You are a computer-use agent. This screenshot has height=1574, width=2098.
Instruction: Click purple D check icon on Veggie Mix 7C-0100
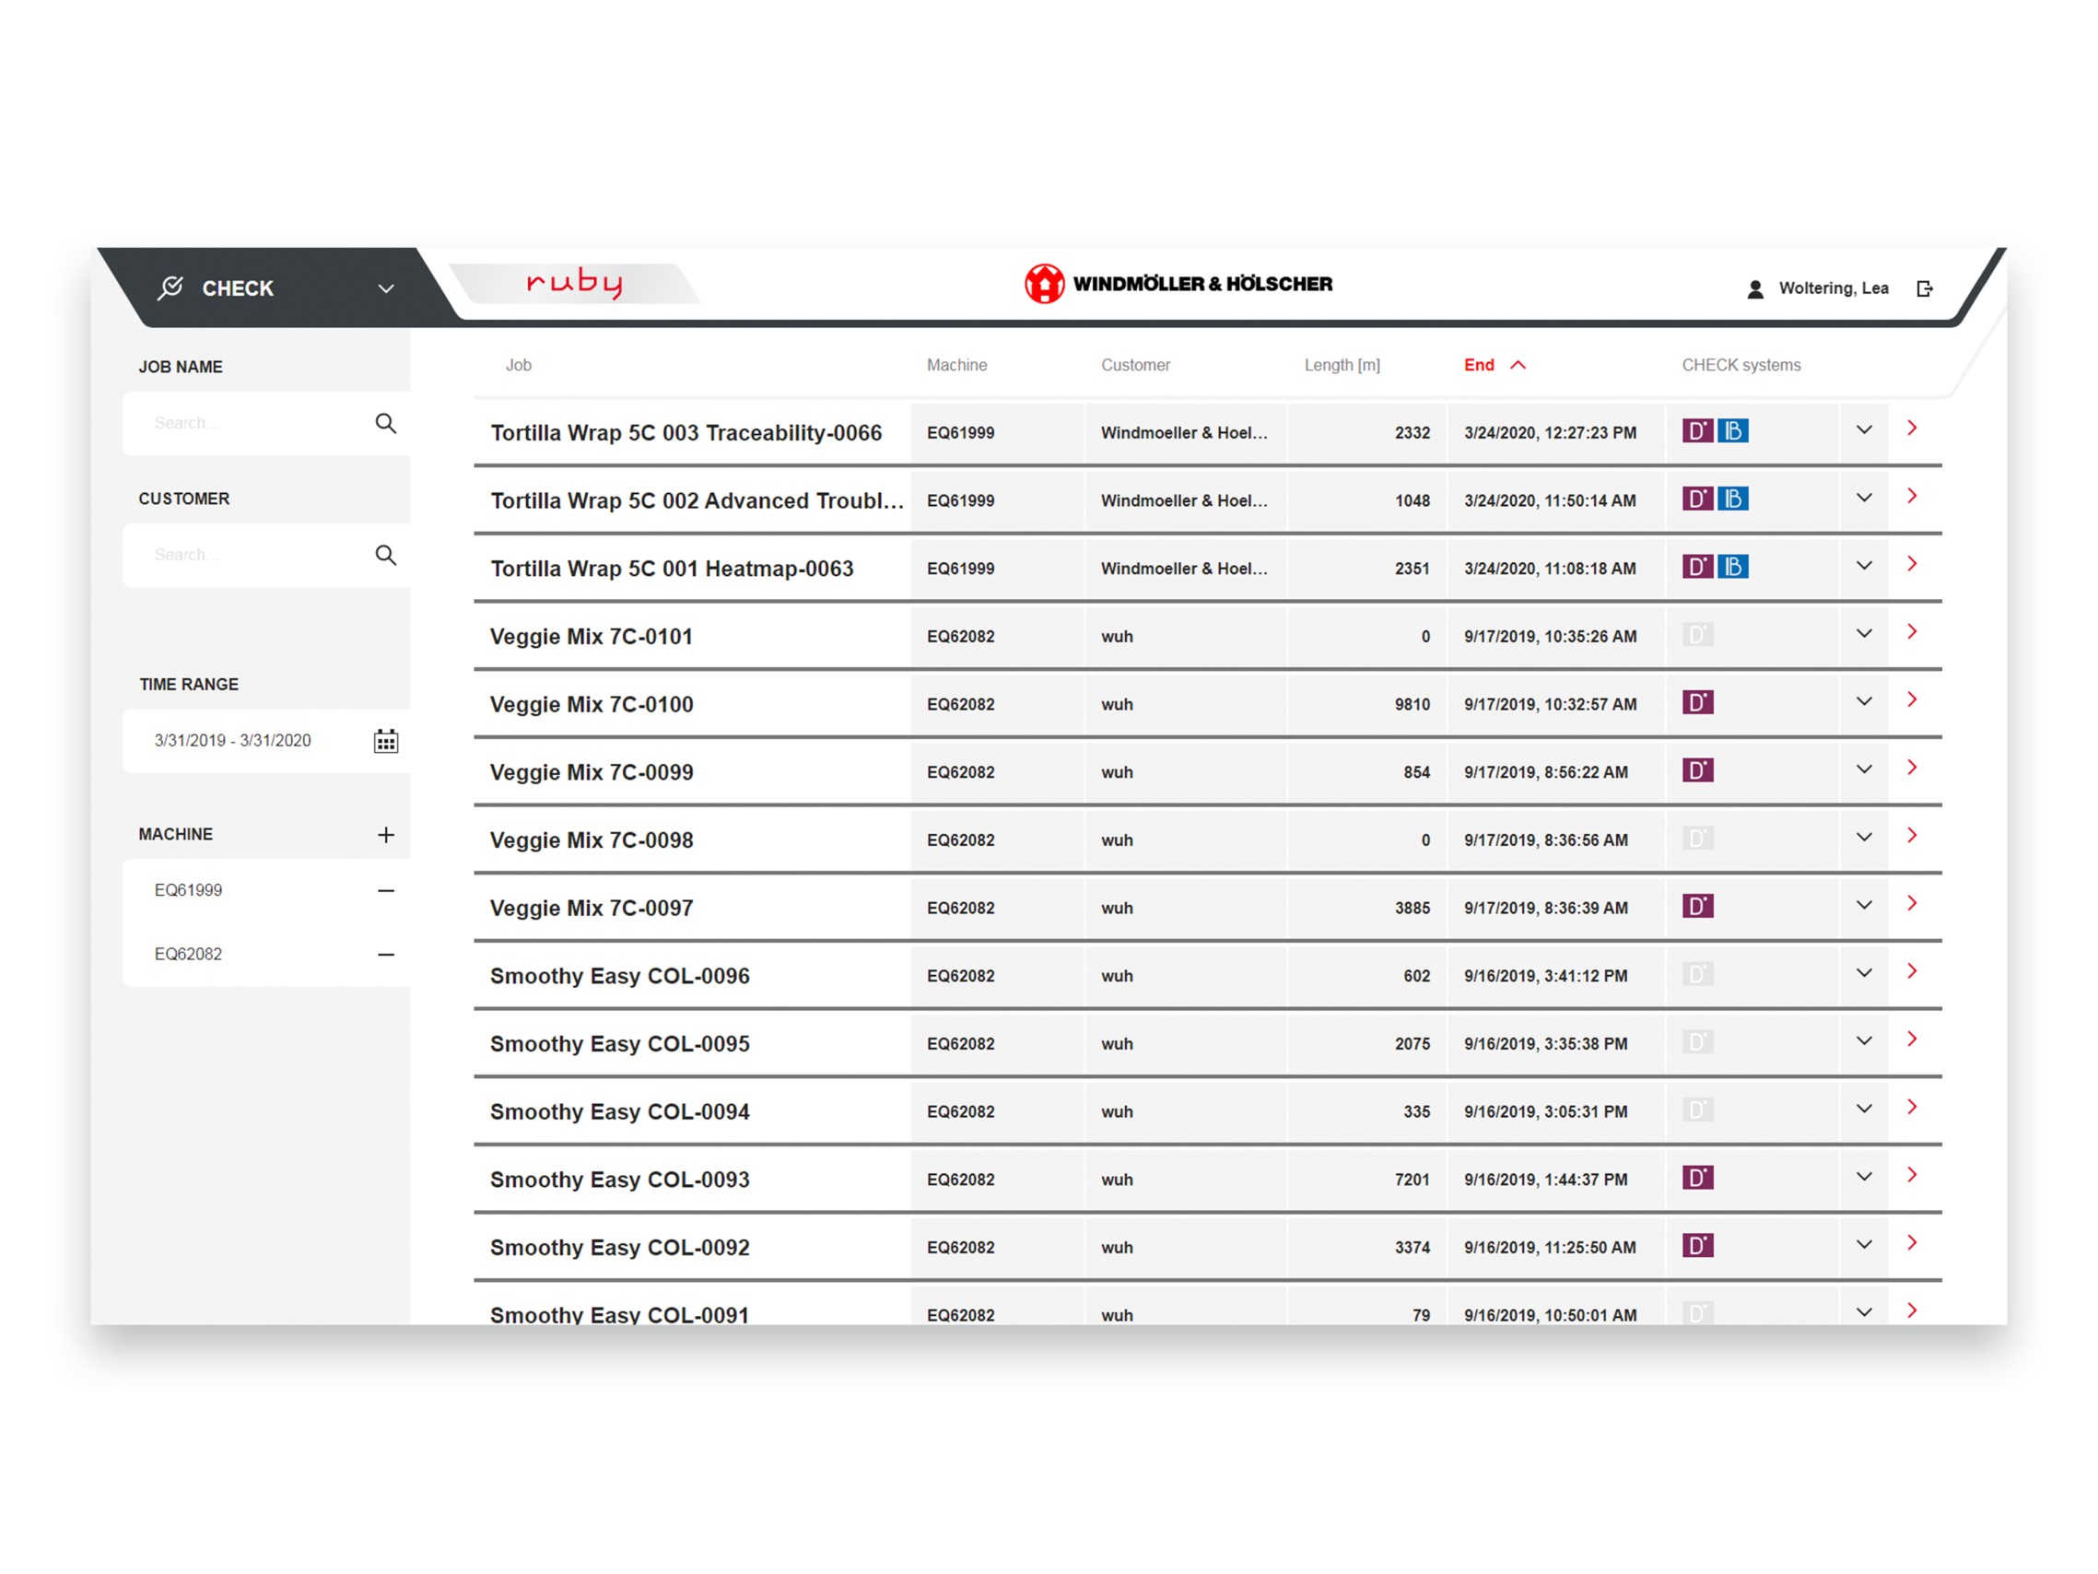pos(1697,703)
